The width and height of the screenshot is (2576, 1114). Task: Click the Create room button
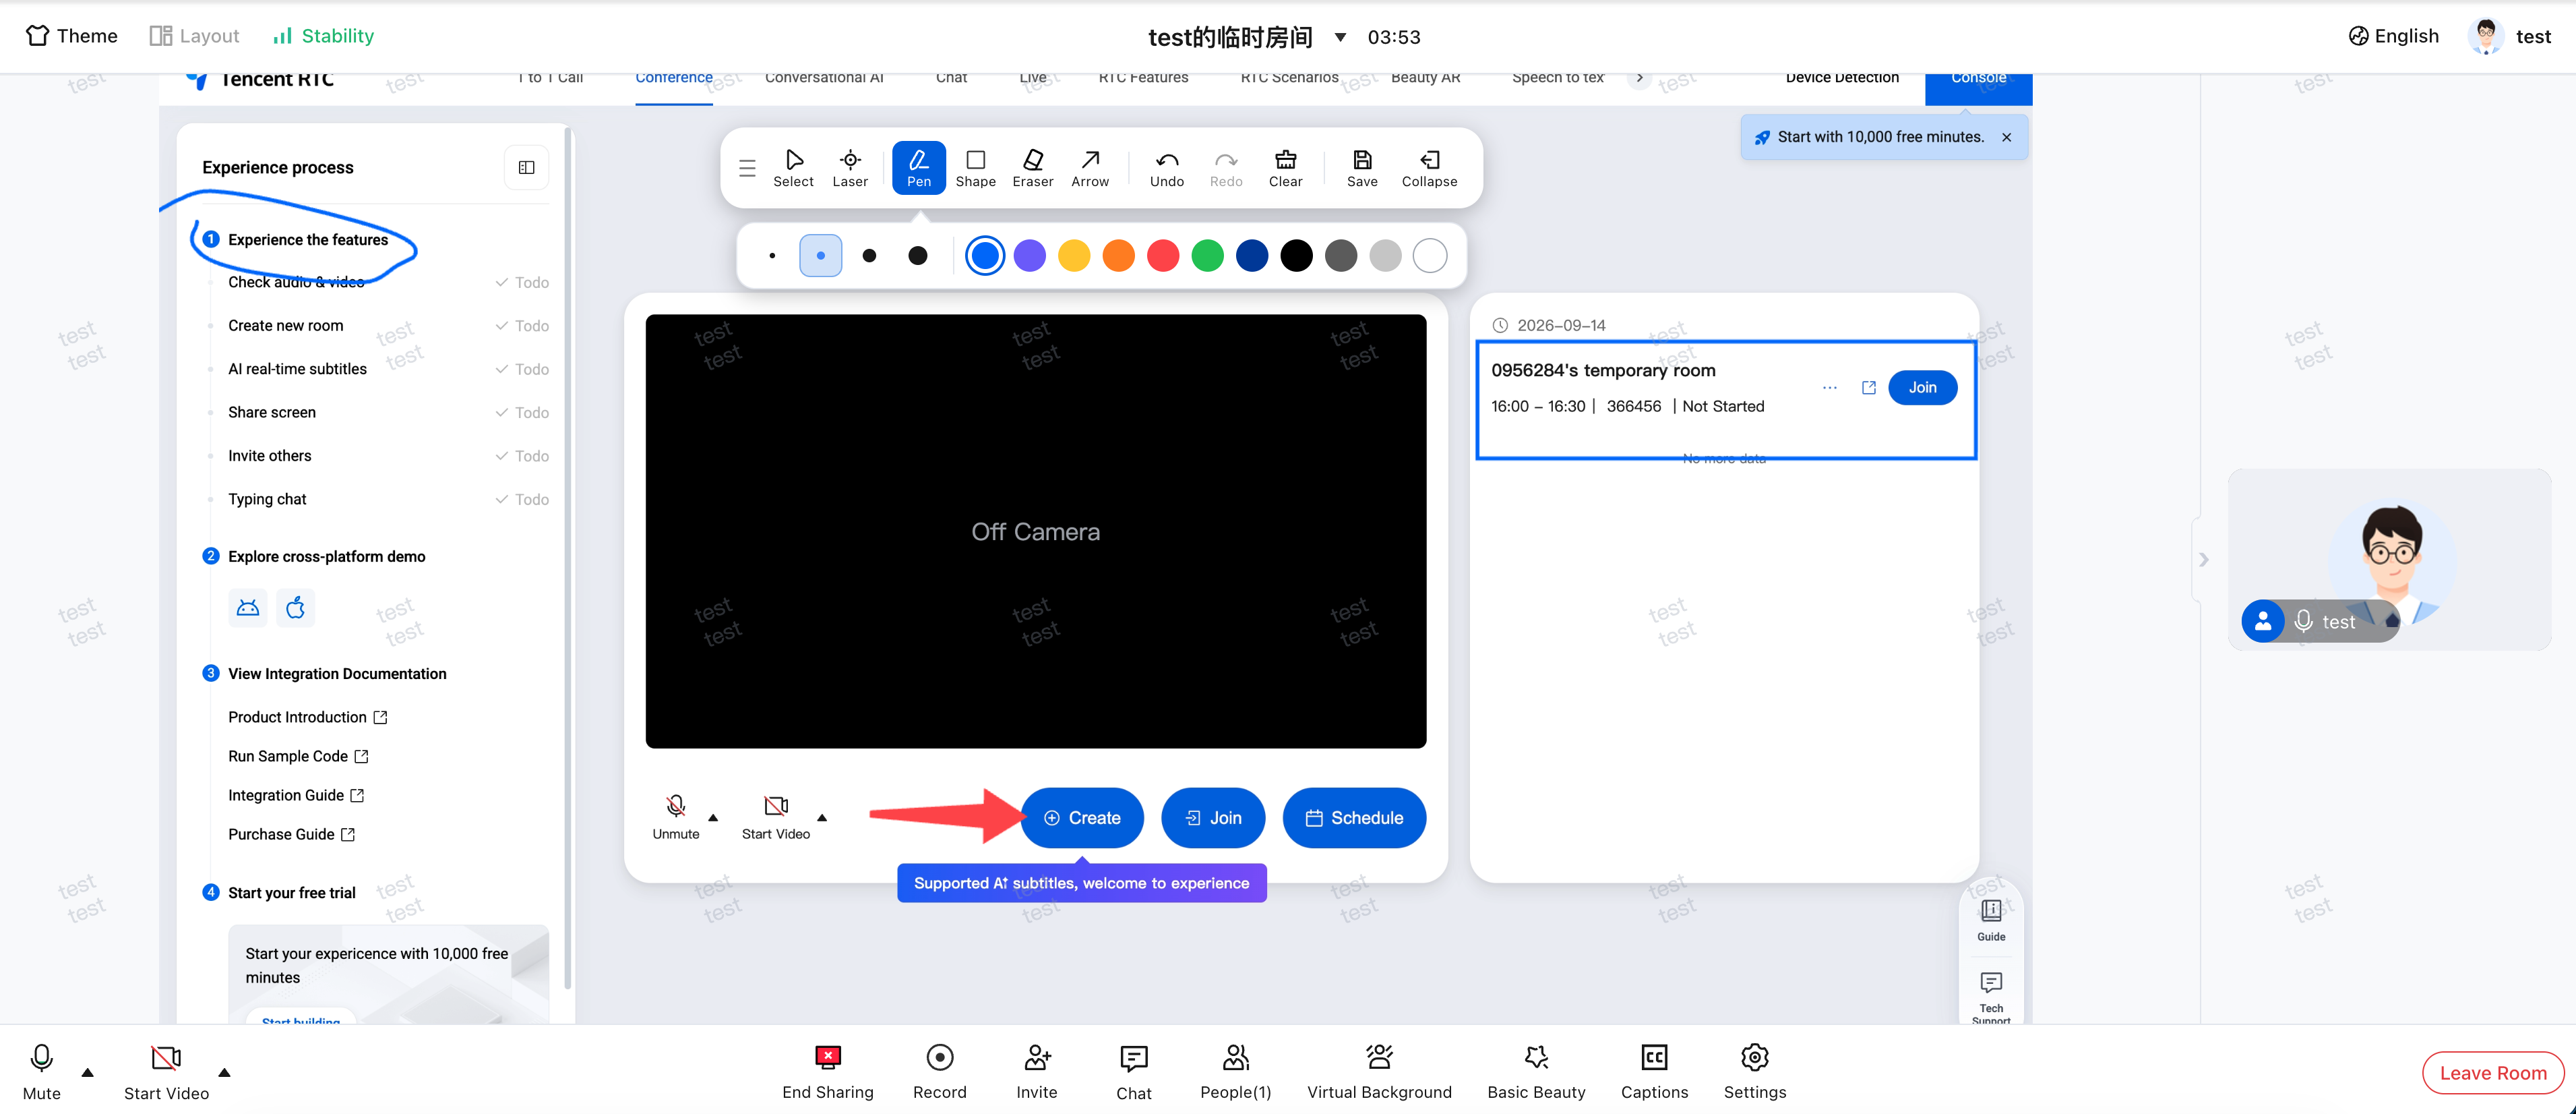coord(1081,818)
